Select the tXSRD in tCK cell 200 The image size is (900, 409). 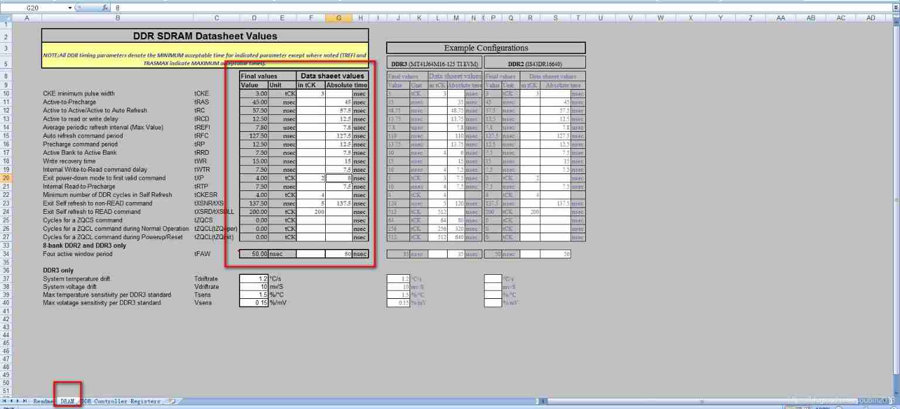(x=311, y=212)
